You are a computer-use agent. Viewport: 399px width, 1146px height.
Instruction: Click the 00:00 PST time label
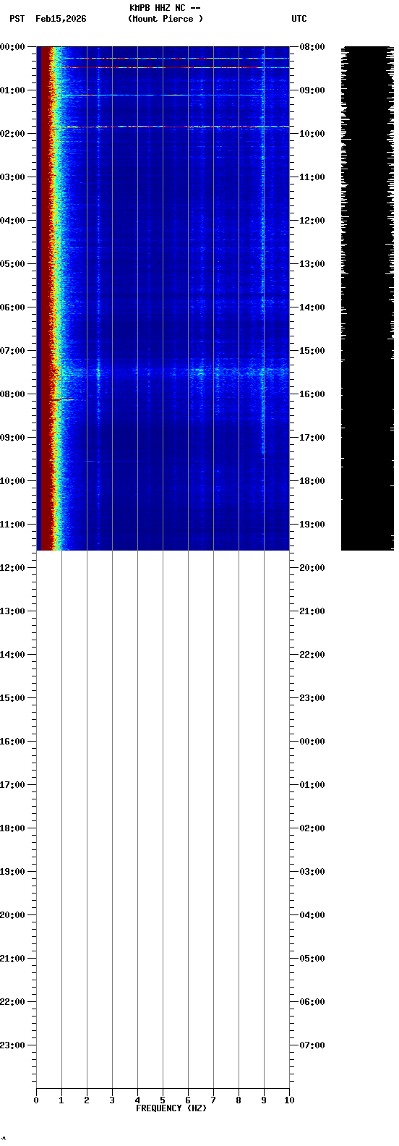click(13, 47)
